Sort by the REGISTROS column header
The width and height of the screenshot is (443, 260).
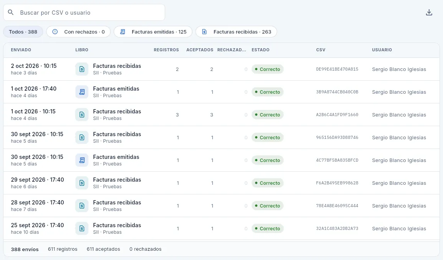166,50
